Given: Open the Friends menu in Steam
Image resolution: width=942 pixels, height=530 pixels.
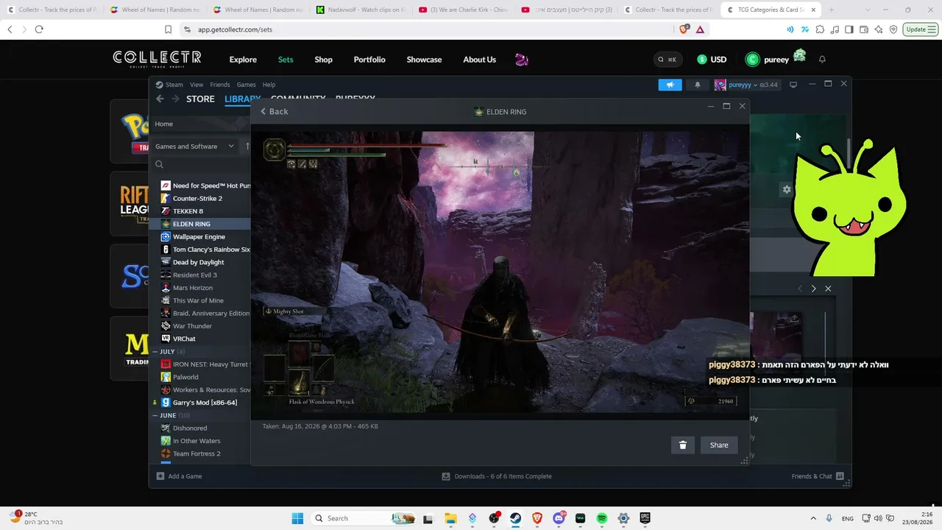Looking at the screenshot, I should (220, 85).
